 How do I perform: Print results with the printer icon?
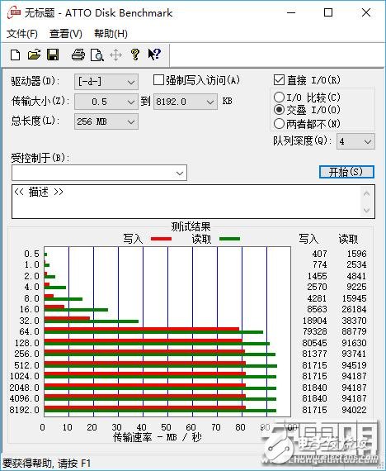pyautogui.click(x=78, y=55)
